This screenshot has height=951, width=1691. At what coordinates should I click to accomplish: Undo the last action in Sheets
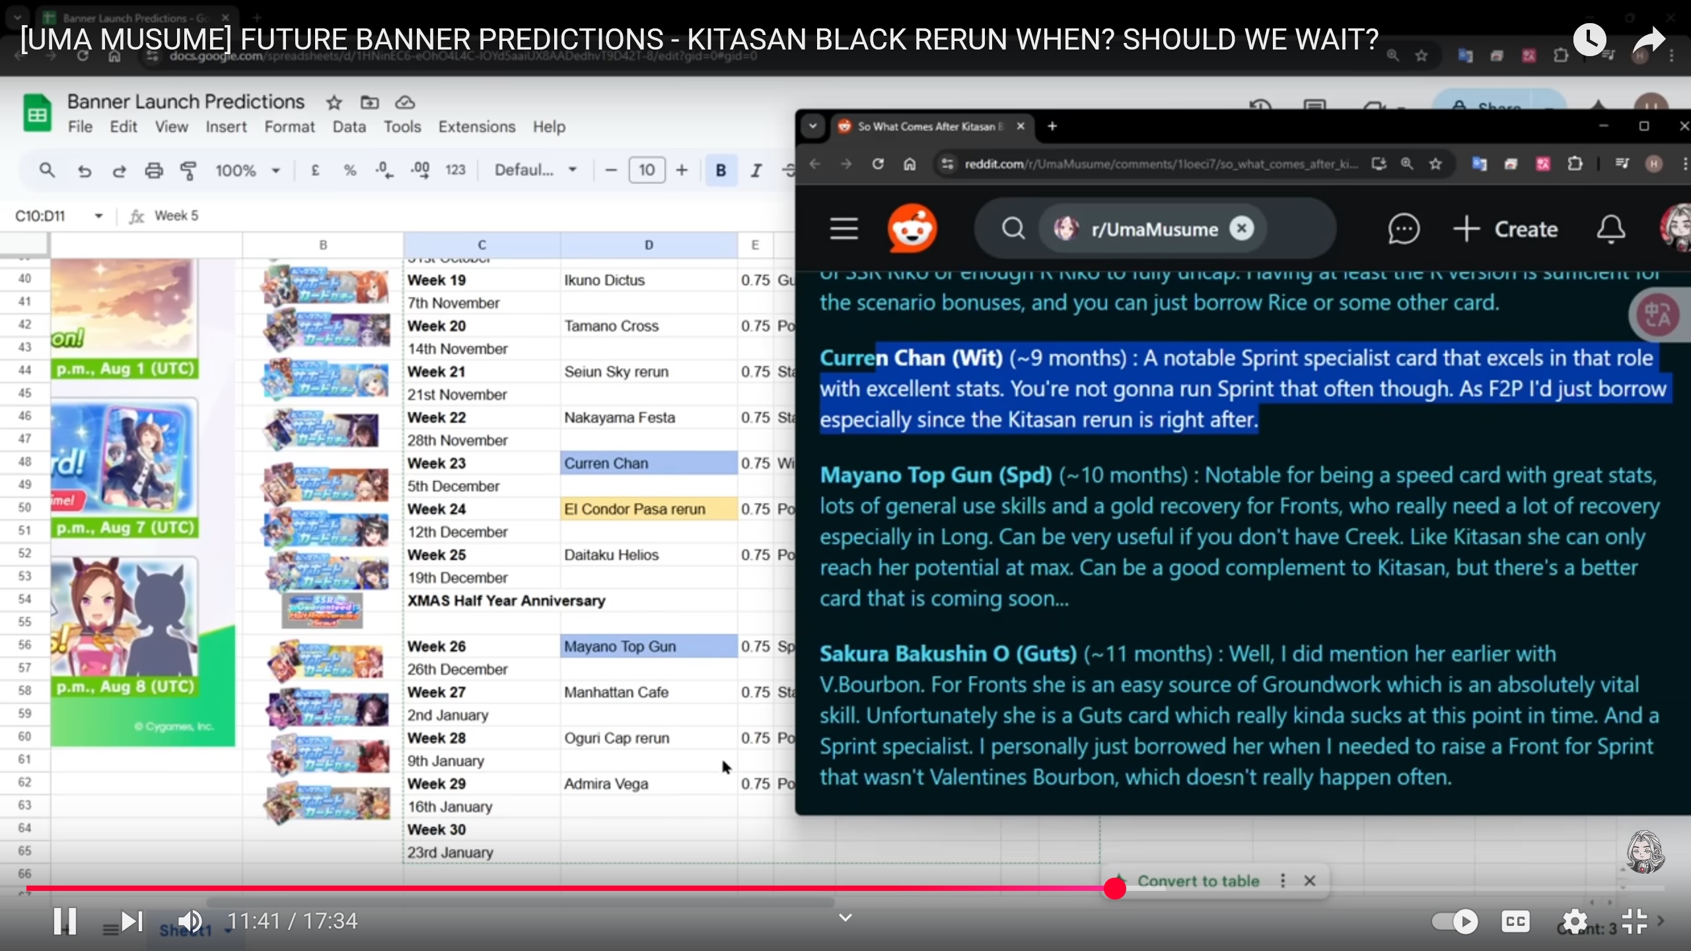pyautogui.click(x=84, y=171)
